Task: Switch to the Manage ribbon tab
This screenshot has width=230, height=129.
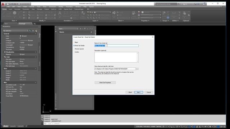Action: [x=40, y=9]
